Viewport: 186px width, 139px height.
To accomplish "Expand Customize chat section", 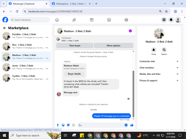I will 159,61.
